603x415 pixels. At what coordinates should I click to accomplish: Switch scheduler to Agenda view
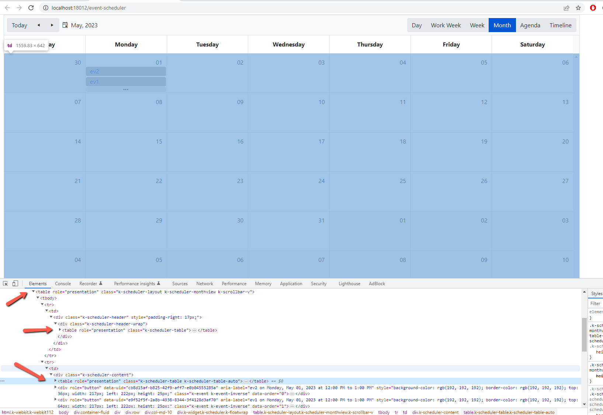pyautogui.click(x=530, y=25)
